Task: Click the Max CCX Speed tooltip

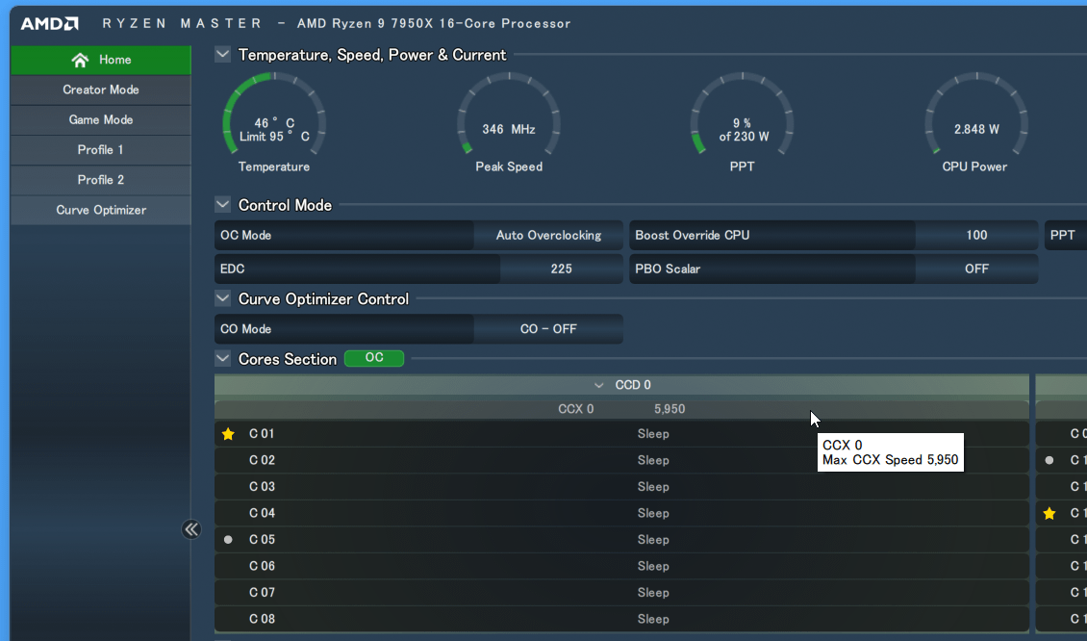Action: 891,452
